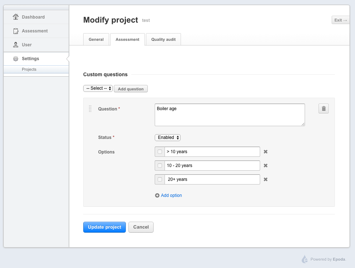This screenshot has height=268, width=355.
Task: Open the Enabled status dropdown
Action: (167, 137)
